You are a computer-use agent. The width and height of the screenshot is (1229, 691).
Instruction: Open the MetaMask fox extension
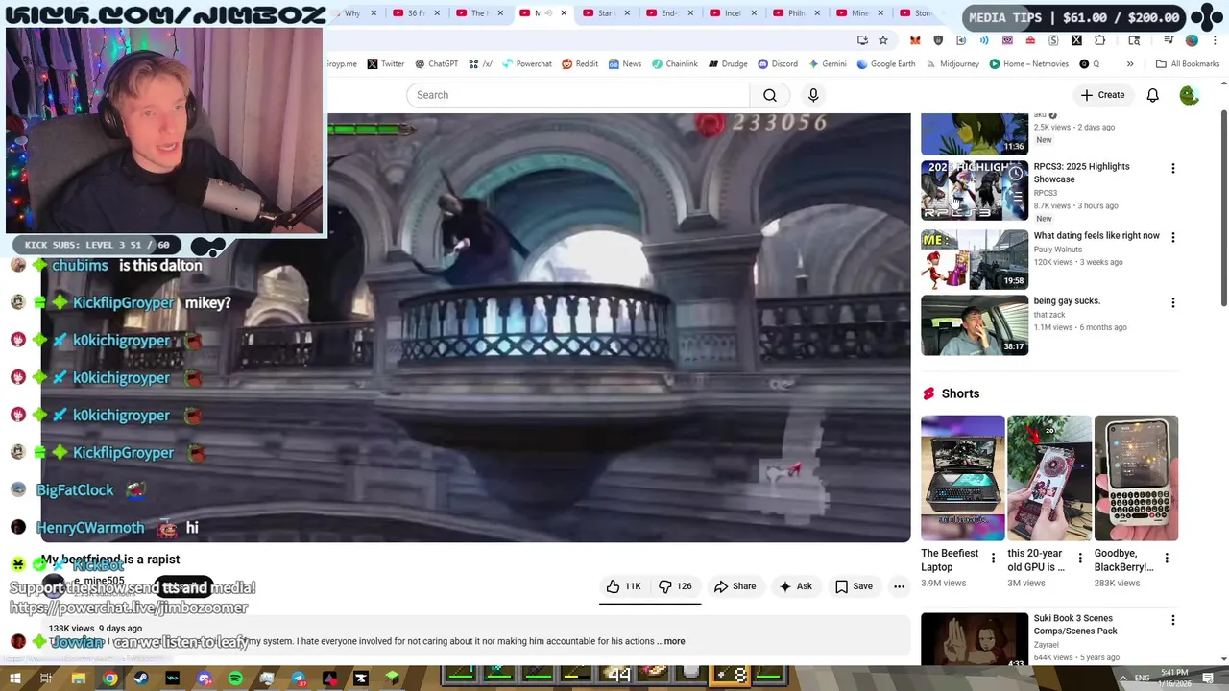click(915, 40)
